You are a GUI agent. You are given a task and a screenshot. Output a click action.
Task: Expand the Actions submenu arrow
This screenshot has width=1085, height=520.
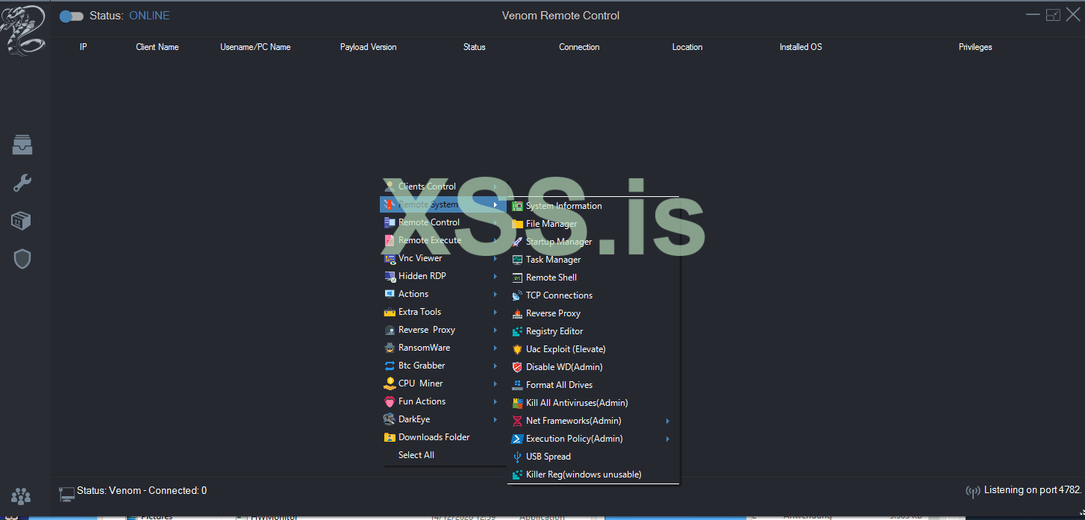pos(495,294)
